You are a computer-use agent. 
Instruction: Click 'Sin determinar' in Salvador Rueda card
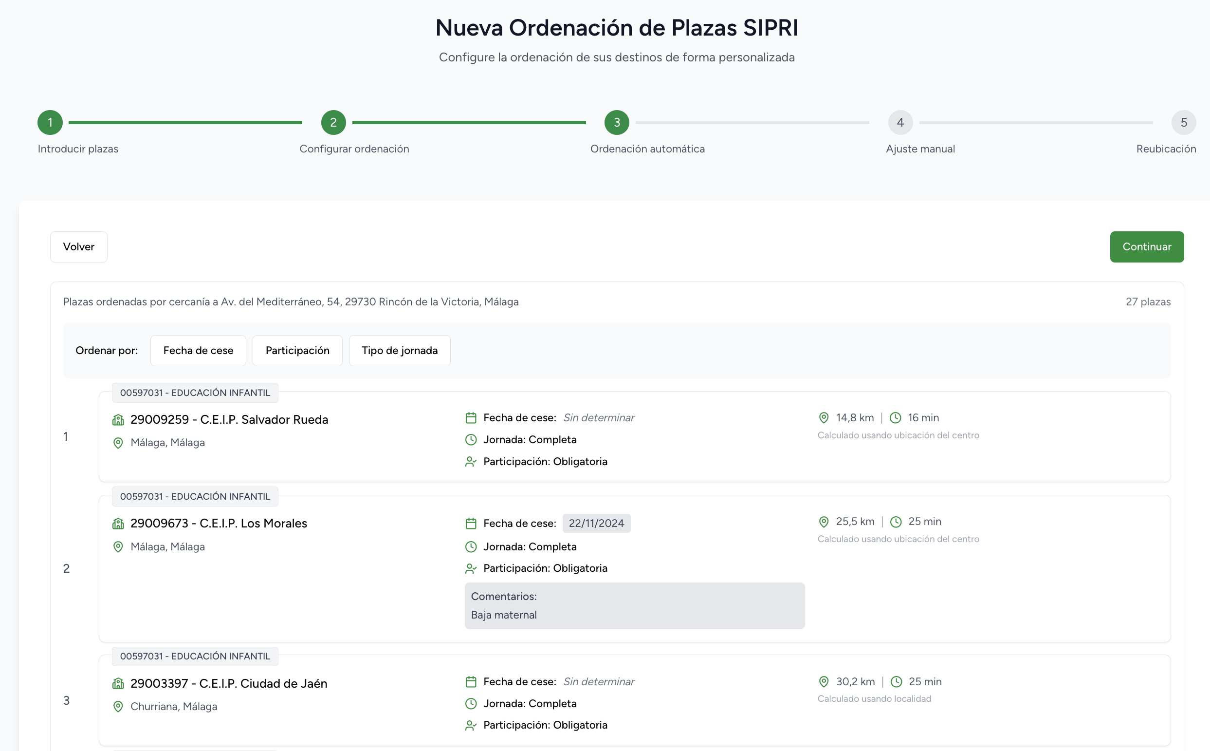point(599,418)
